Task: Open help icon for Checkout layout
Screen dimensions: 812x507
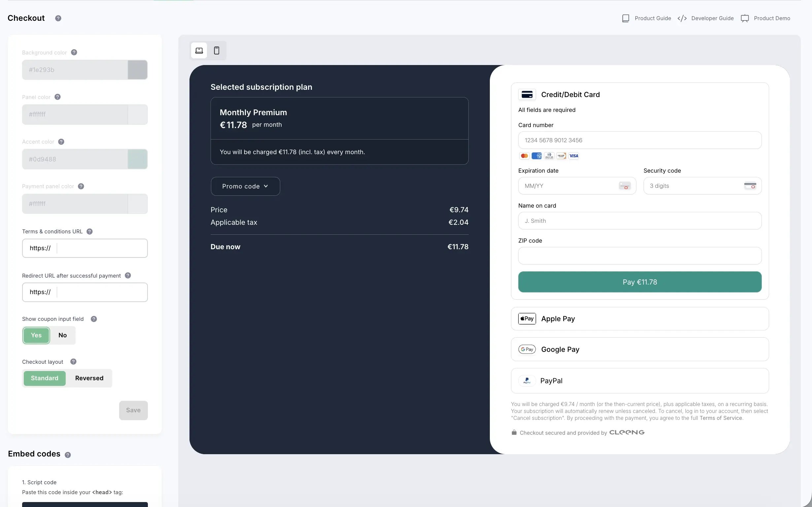Action: [73, 361]
